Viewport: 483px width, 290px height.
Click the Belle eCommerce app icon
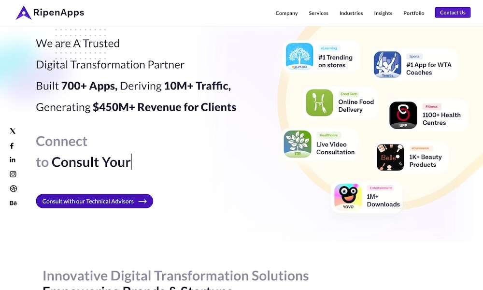tap(390, 157)
